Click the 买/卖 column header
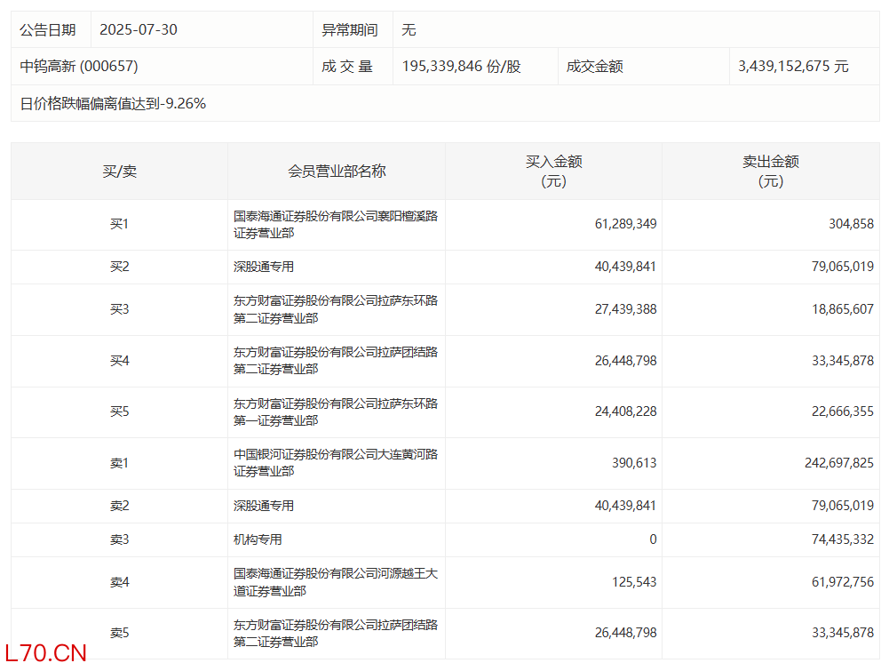This screenshot has width=889, height=671. pyautogui.click(x=119, y=172)
